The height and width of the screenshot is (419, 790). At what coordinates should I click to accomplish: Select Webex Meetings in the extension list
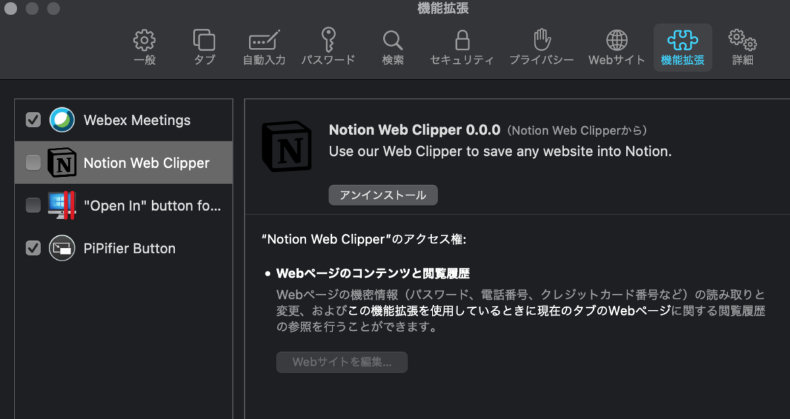pyautogui.click(x=124, y=120)
